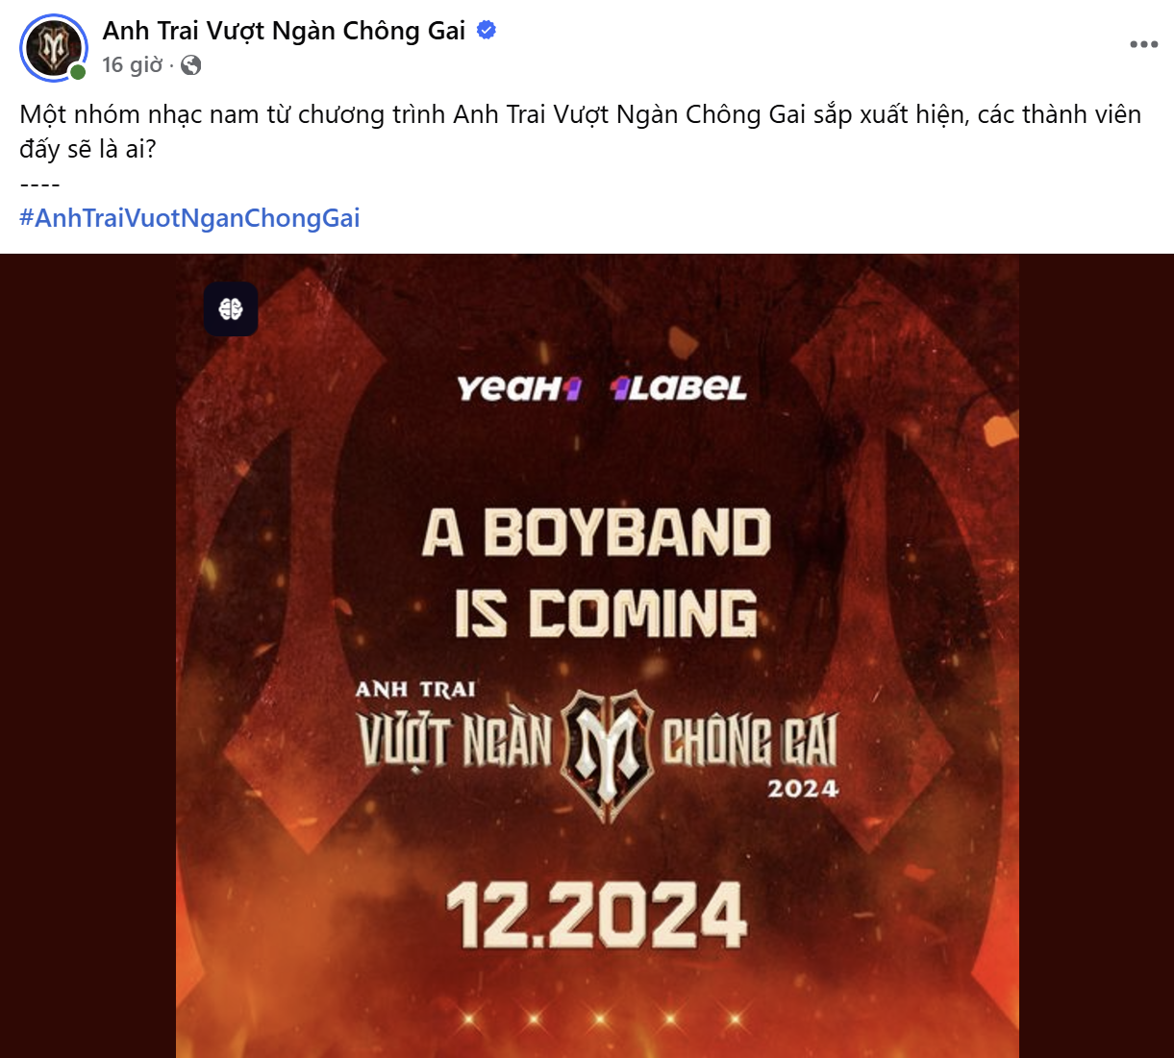The image size is (1174, 1058).
Task: Select the AI brain icon on the image
Action: click(230, 308)
